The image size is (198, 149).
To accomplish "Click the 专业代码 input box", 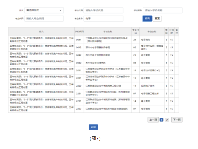I will (44, 19).
